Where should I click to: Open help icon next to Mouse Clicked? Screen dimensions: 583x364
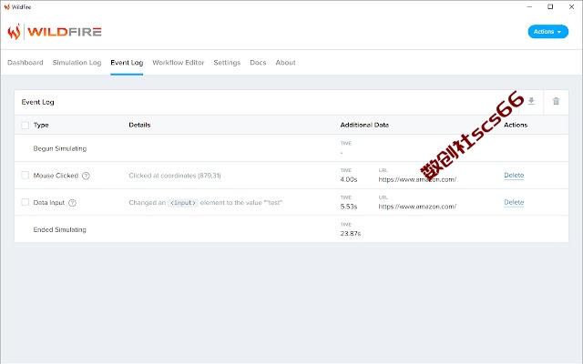[x=86, y=176]
